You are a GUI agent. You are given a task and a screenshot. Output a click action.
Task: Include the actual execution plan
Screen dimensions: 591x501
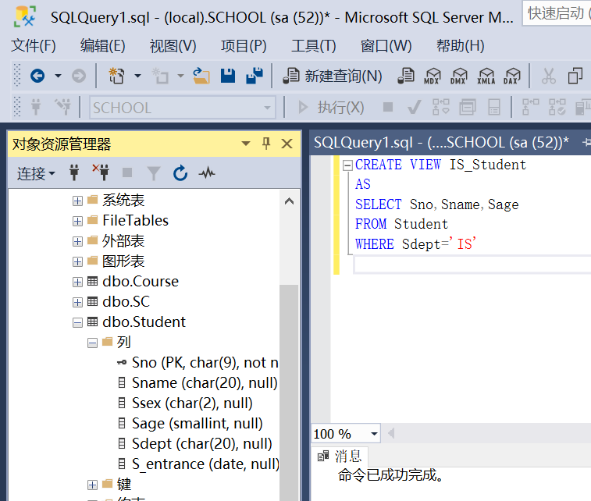[x=530, y=107]
